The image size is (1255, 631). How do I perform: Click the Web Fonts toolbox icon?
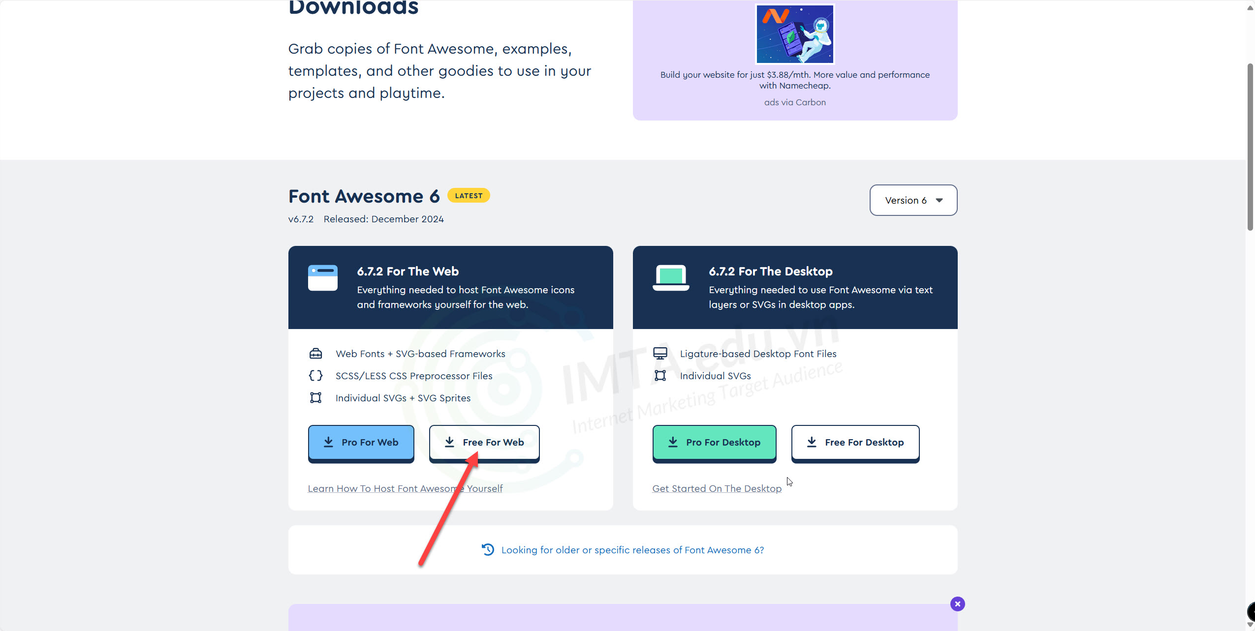(315, 354)
